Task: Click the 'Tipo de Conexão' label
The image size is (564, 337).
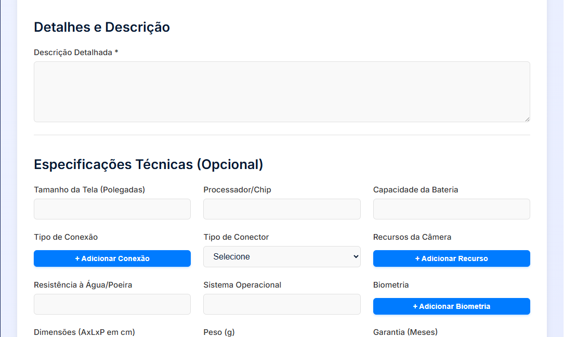Action: coord(65,237)
